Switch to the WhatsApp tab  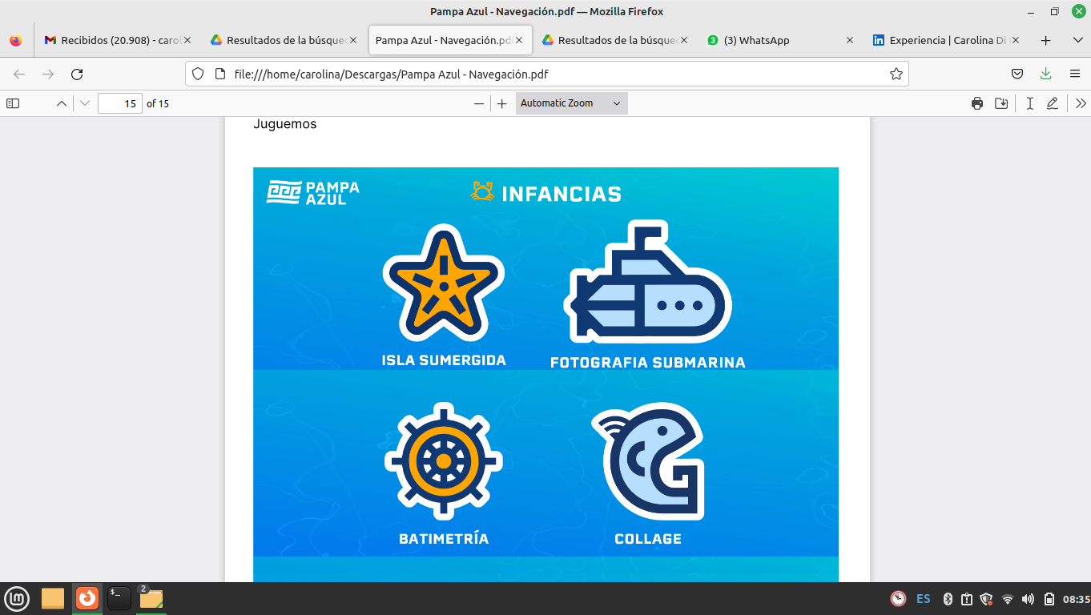click(x=781, y=40)
